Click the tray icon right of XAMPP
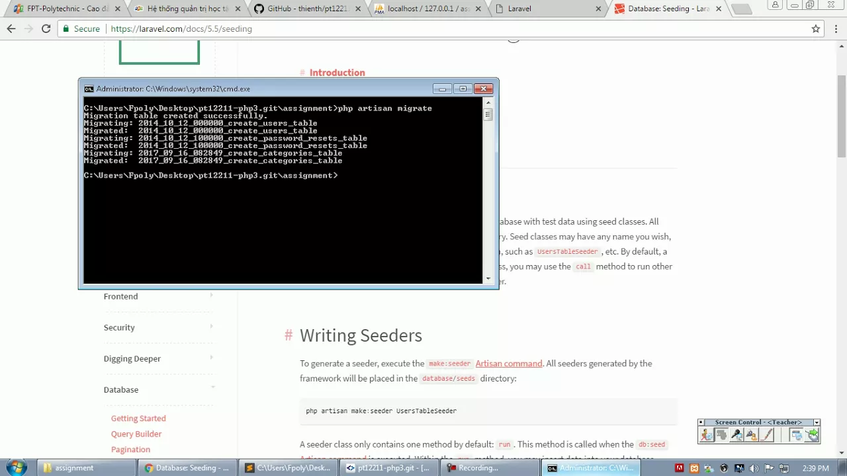The width and height of the screenshot is (847, 476). (709, 468)
